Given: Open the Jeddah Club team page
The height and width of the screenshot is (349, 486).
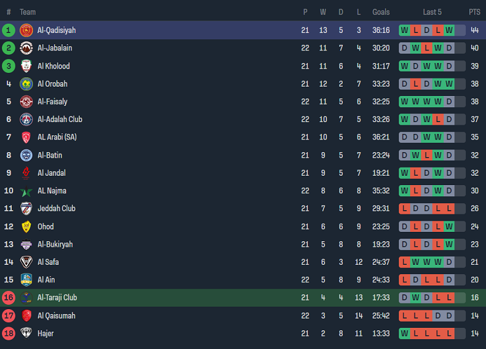Looking at the screenshot, I should [56, 208].
